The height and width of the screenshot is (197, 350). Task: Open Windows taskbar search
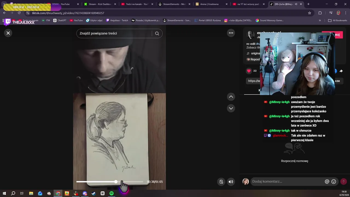pos(13,193)
